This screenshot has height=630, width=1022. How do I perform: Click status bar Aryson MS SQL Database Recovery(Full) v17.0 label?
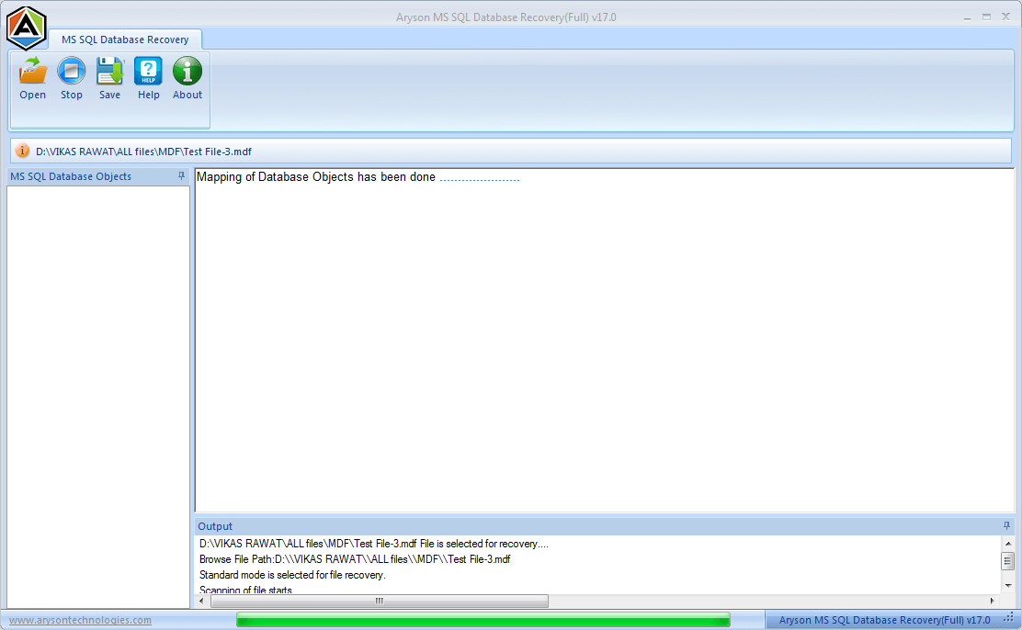coord(884,620)
